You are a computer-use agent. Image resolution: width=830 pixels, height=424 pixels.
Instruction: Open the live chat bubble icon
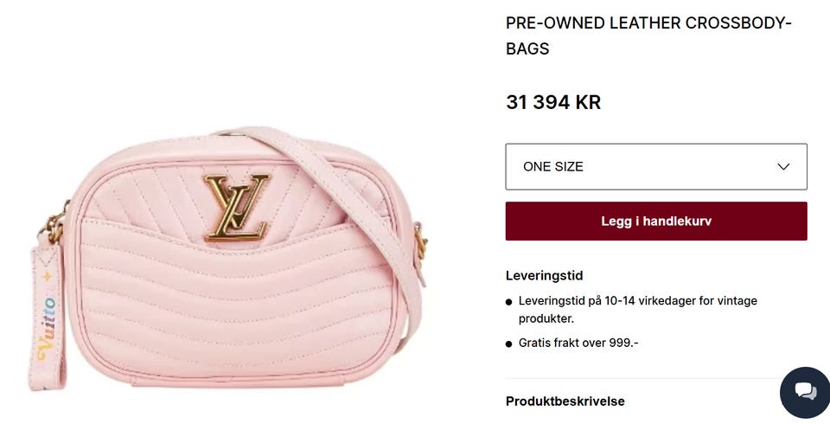point(805,392)
